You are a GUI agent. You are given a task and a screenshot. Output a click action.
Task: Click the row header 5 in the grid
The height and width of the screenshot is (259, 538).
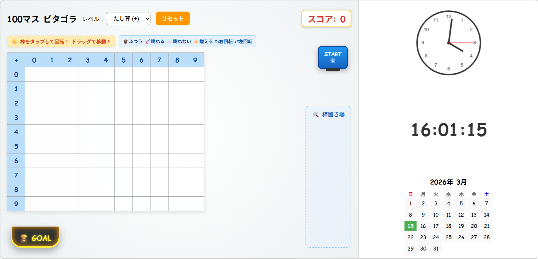(x=16, y=146)
